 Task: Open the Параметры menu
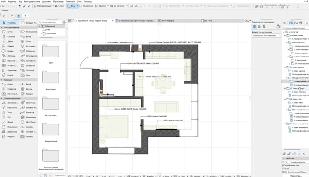click(x=58, y=1)
